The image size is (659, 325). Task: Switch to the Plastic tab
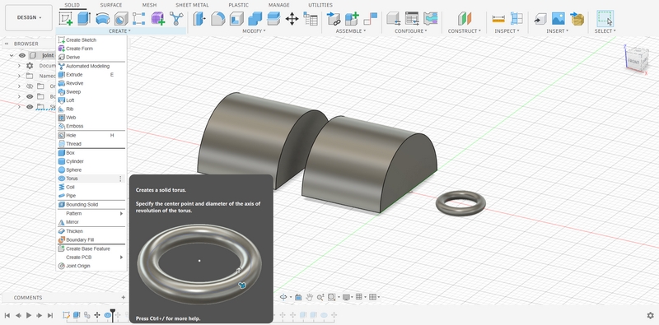tap(238, 5)
